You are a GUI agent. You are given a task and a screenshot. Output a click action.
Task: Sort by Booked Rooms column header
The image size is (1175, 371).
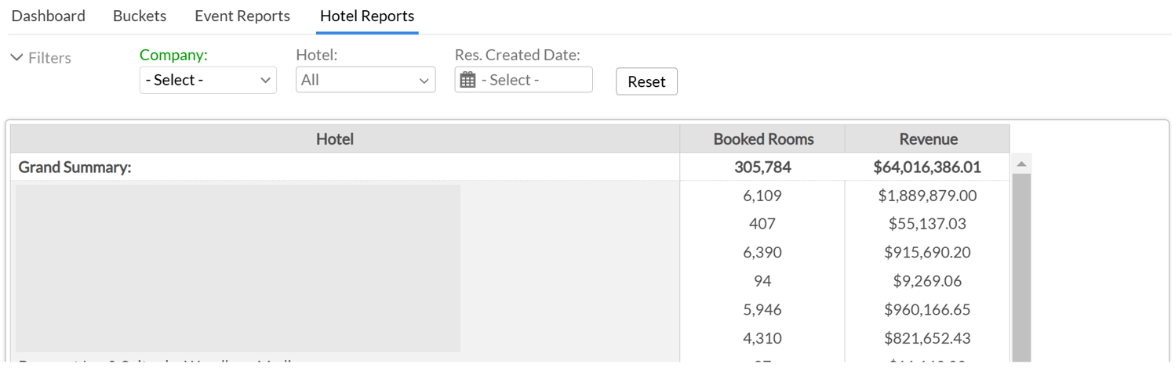(763, 139)
